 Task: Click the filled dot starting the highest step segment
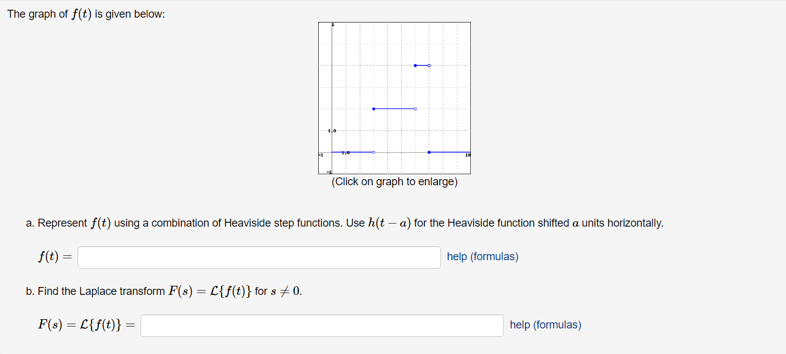[x=415, y=65]
